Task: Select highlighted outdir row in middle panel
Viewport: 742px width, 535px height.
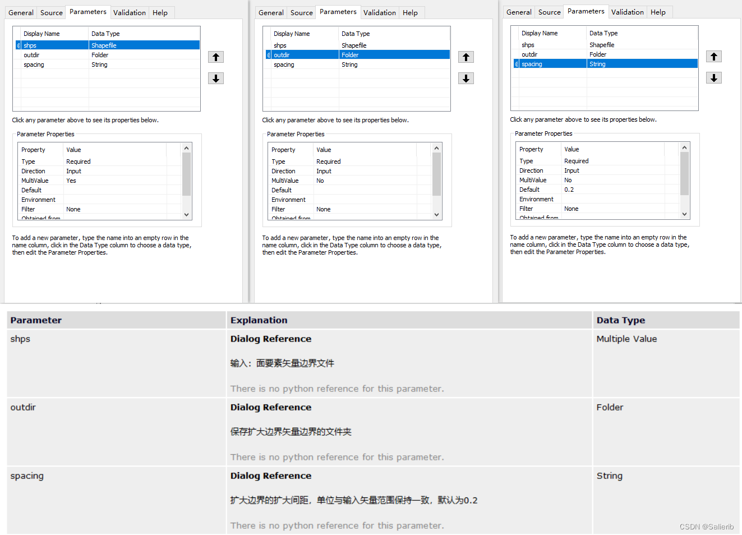Action: coord(358,55)
